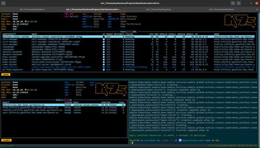This screenshot has width=260, height=148.
Task: Click the control-plane,master role cell
Action: coord(86,105)
